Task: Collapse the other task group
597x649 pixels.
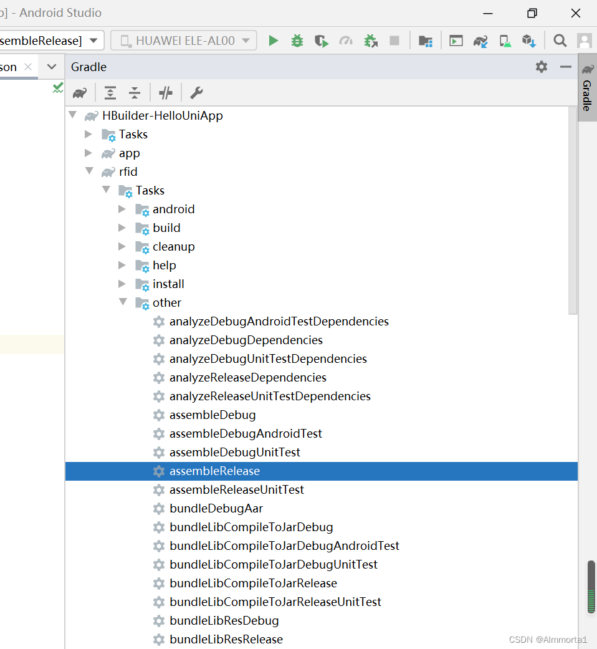Action: coord(123,302)
